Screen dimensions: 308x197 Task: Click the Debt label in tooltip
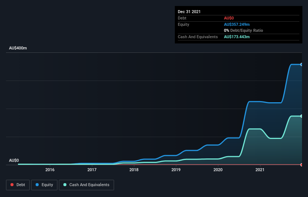click(x=182, y=18)
